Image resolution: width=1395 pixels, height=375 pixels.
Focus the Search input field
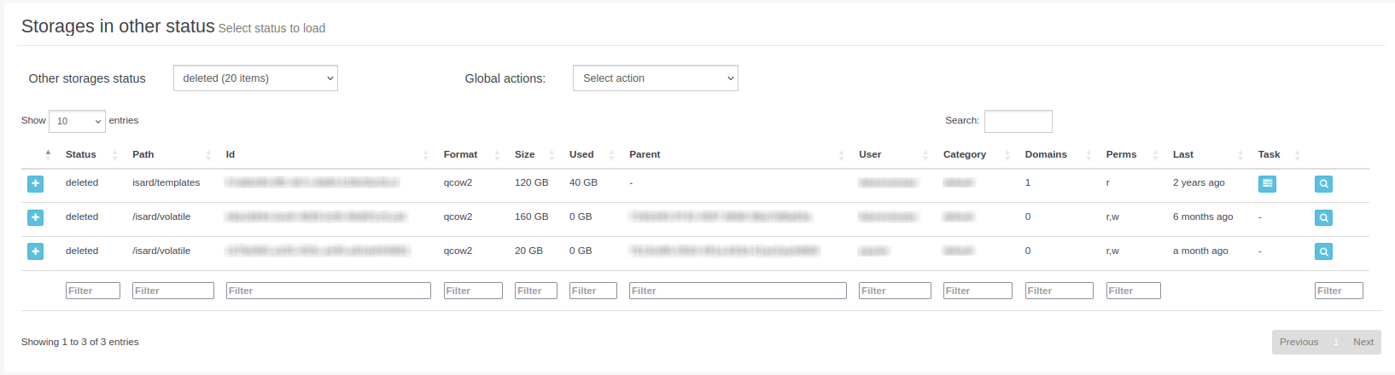coord(1018,121)
